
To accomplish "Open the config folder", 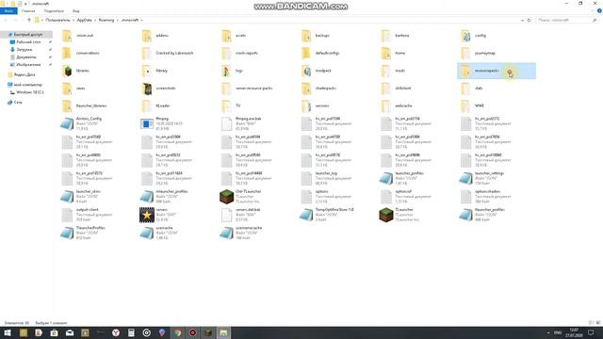I will coord(474,36).
